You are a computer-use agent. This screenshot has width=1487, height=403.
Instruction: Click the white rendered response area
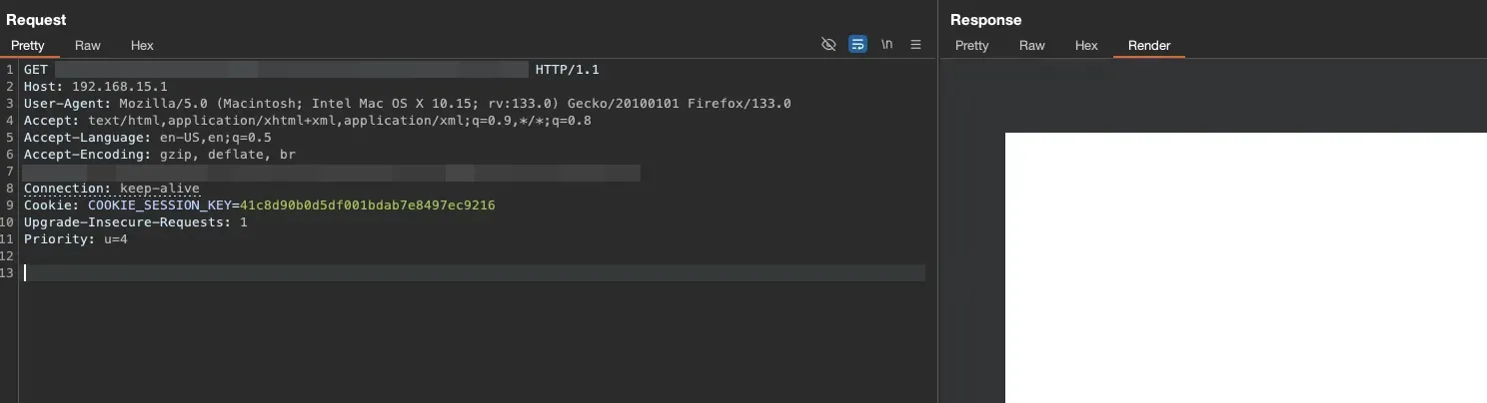tap(1246, 267)
